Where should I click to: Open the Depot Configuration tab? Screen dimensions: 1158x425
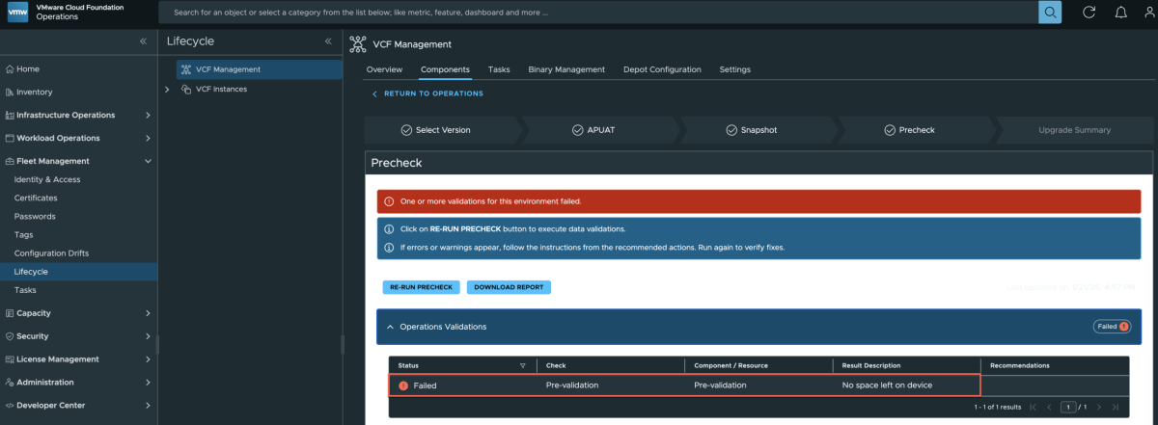coord(662,69)
